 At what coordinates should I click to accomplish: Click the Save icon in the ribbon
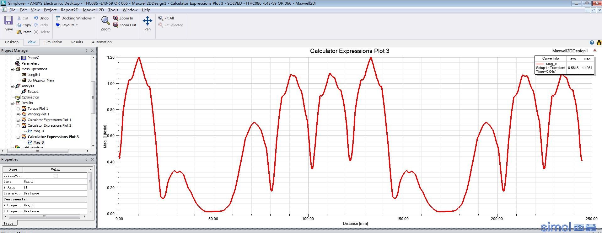click(8, 21)
